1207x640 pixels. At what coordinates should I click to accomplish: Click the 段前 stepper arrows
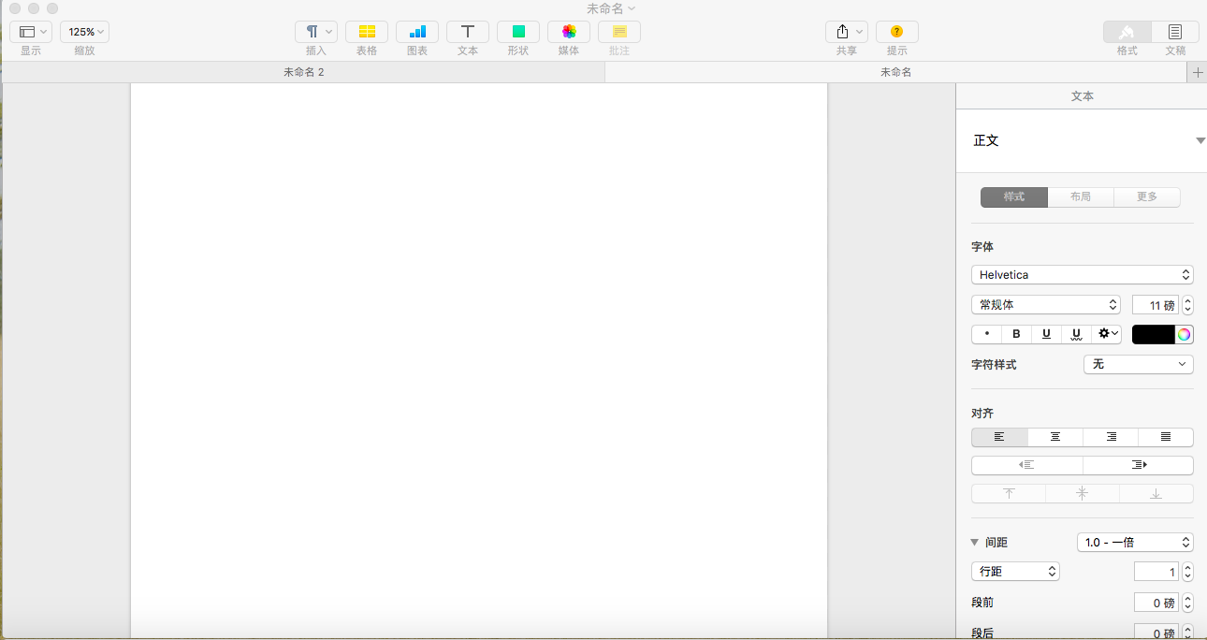1188,604
